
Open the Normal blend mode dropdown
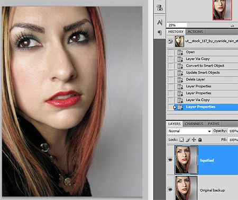[189, 131]
